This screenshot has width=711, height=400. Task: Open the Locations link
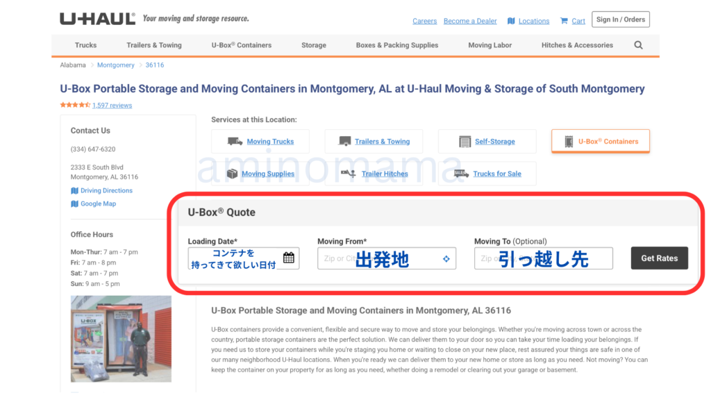coord(534,21)
